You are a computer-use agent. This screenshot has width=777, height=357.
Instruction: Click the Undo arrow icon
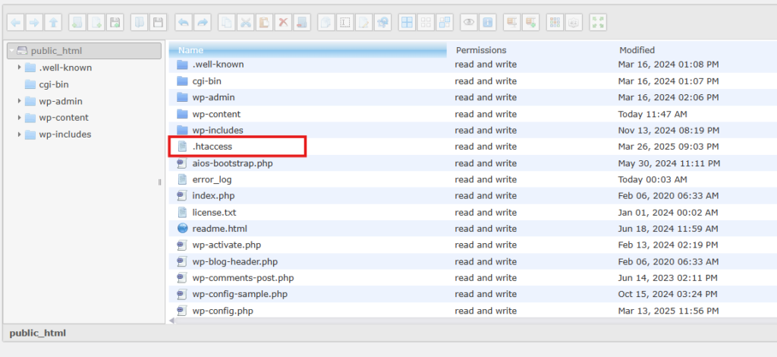coord(183,23)
